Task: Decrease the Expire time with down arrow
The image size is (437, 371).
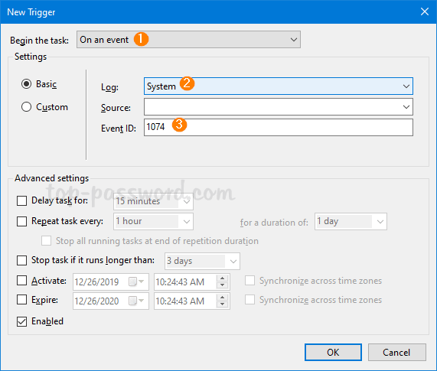Action: click(222, 304)
